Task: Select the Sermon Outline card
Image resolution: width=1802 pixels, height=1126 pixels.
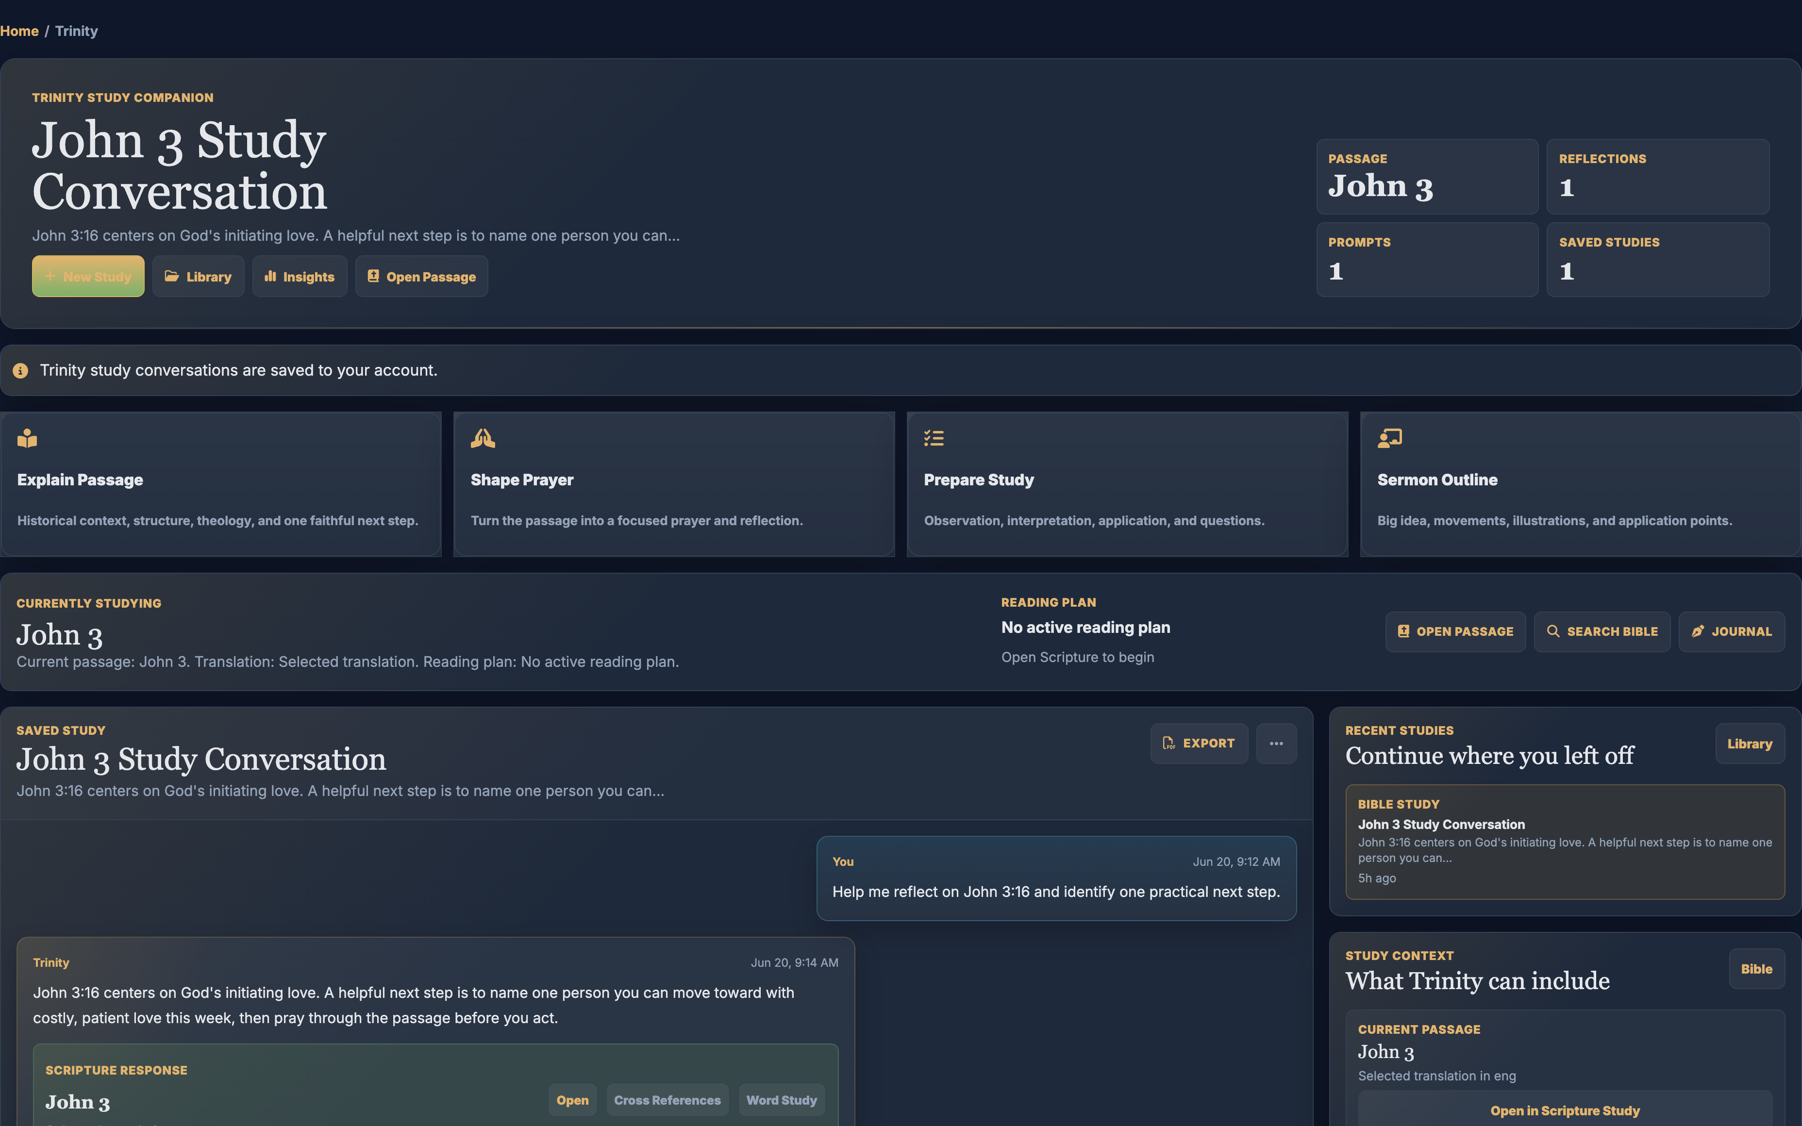Action: [1581, 484]
